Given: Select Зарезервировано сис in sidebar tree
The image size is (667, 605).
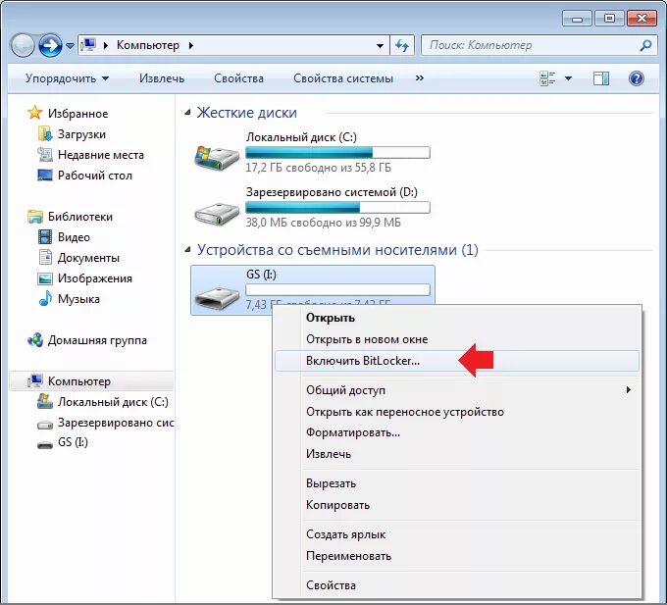Looking at the screenshot, I should coord(116,423).
